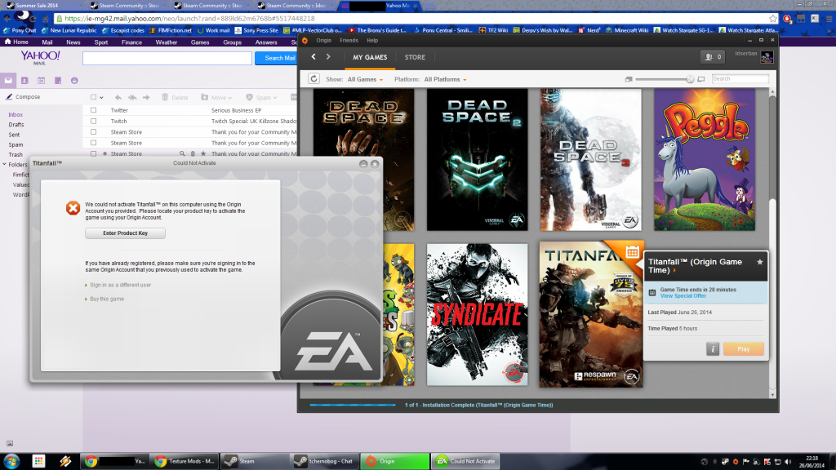Collapse the Folders section in Yahoo Mail
The width and height of the screenshot is (836, 470).
(x=4, y=165)
